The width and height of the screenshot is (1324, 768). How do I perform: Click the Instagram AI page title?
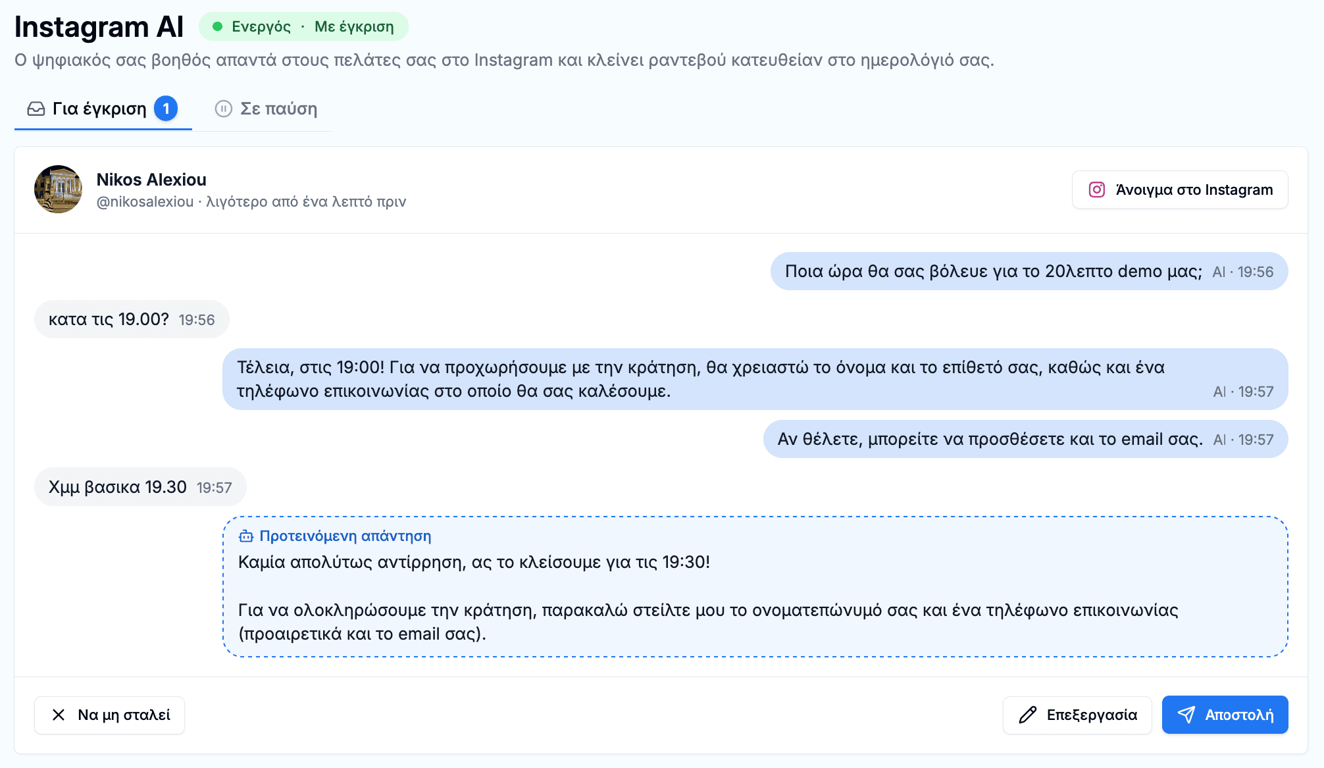[99, 27]
